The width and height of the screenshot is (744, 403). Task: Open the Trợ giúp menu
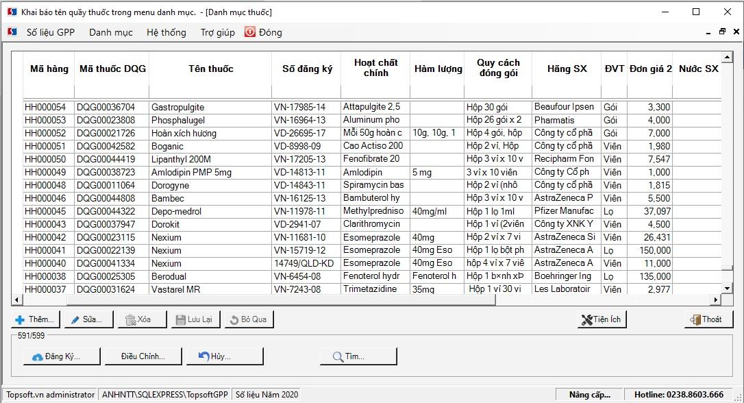click(x=217, y=32)
